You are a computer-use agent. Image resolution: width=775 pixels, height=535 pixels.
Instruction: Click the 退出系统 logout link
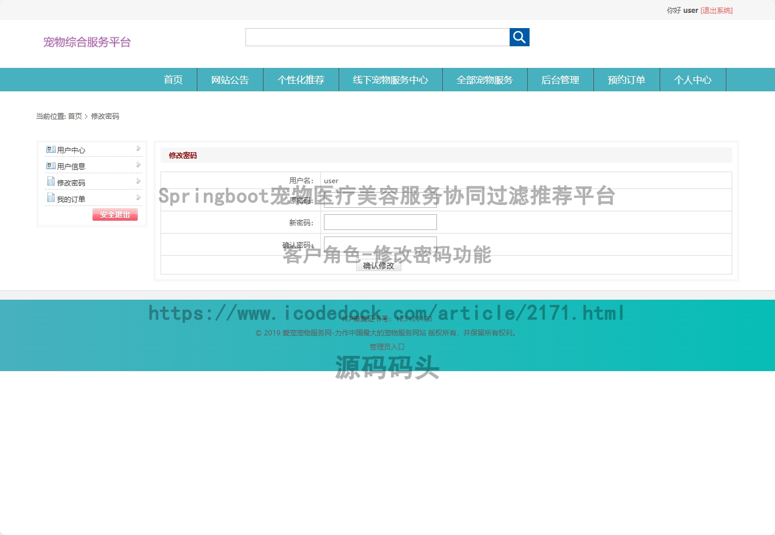[716, 11]
